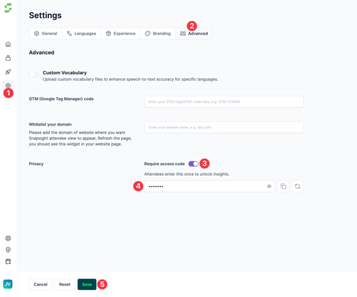Open the stacked layers icon in sidebar
357x297 pixels.
tap(8, 58)
